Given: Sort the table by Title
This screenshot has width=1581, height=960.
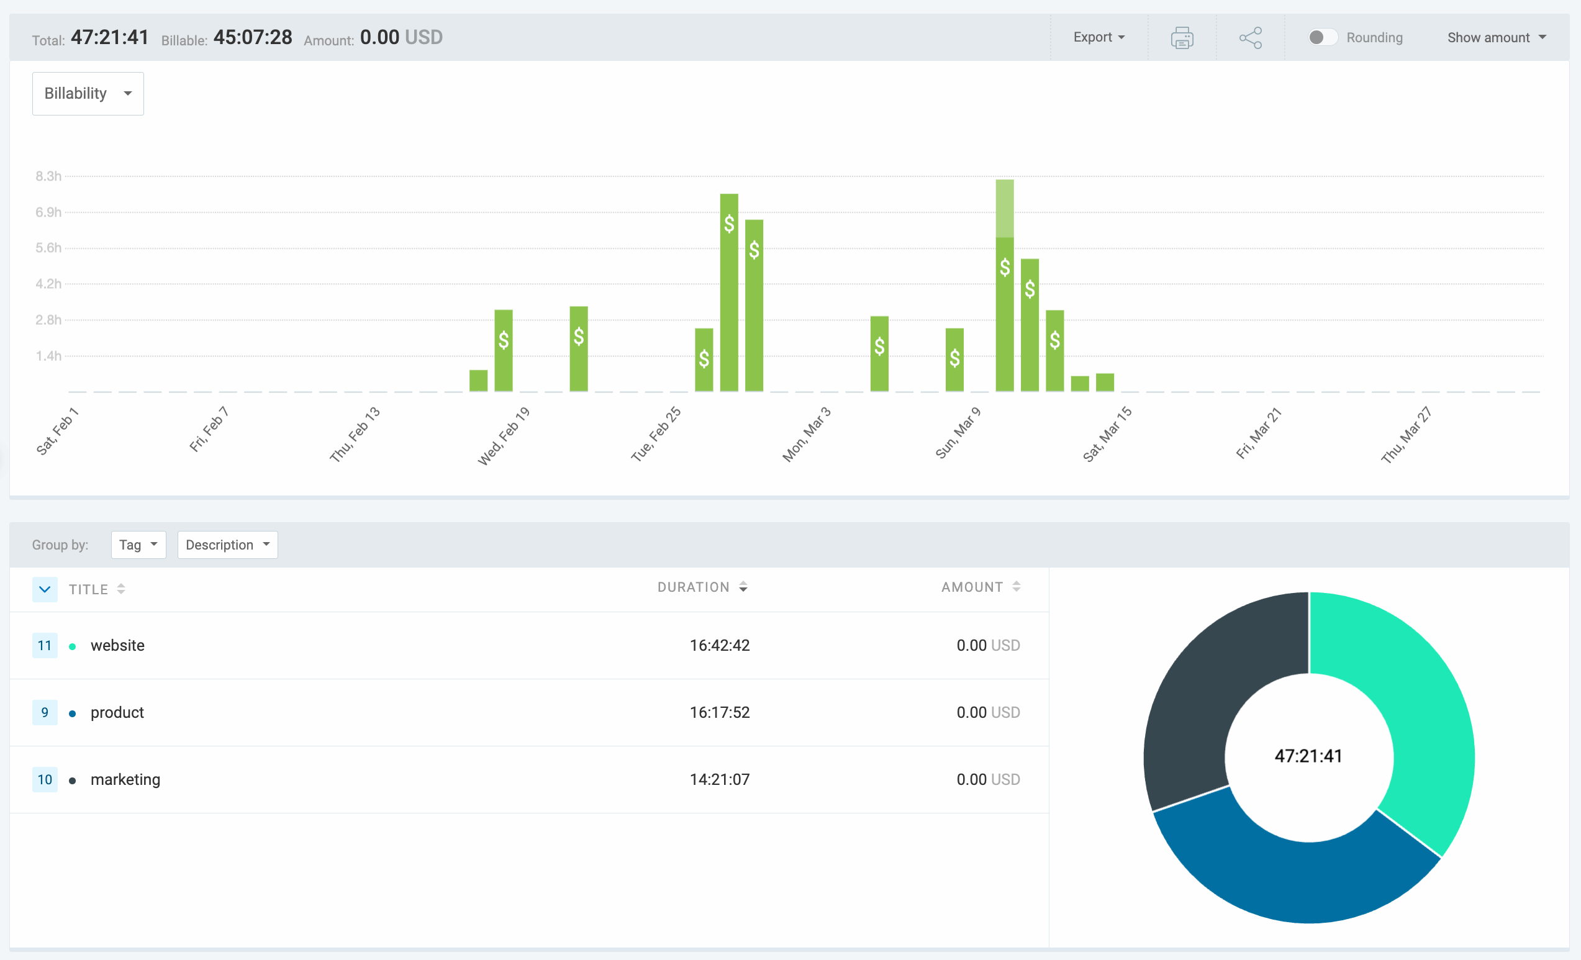Looking at the screenshot, I should 121,589.
